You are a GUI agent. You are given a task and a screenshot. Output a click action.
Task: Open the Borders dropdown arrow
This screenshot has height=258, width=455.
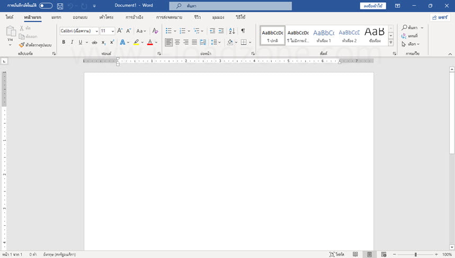click(x=250, y=43)
